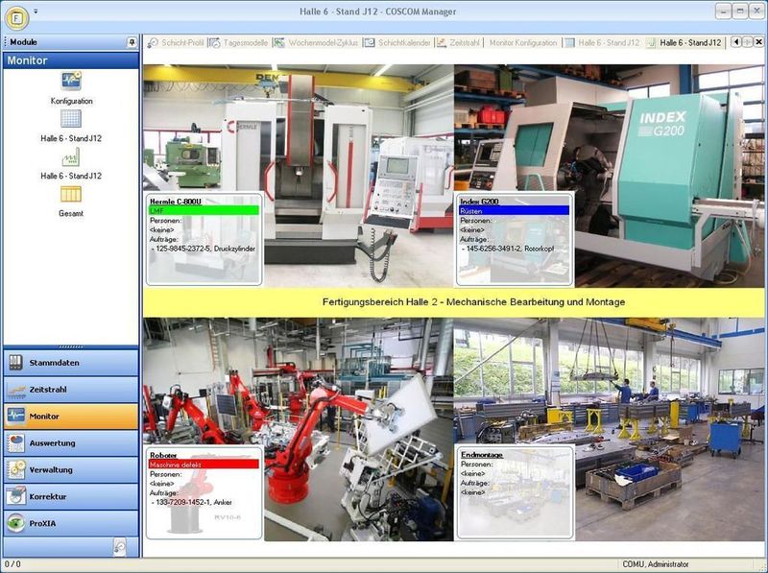Close the current document tab
Viewport: 768px width, 573px height.
(x=758, y=42)
